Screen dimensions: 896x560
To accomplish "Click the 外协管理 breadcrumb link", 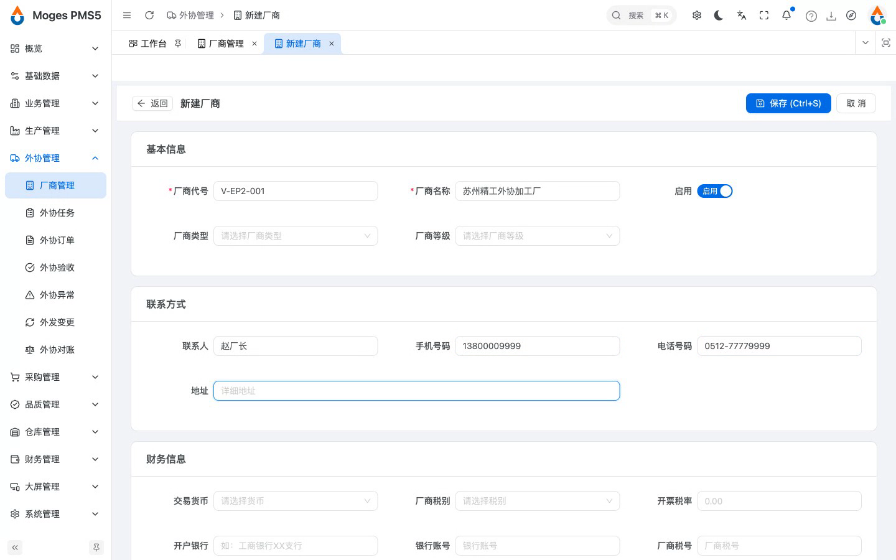I will point(190,16).
